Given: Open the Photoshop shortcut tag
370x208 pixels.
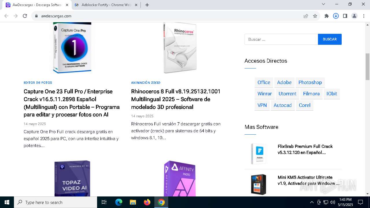Looking at the screenshot, I should click(x=310, y=82).
